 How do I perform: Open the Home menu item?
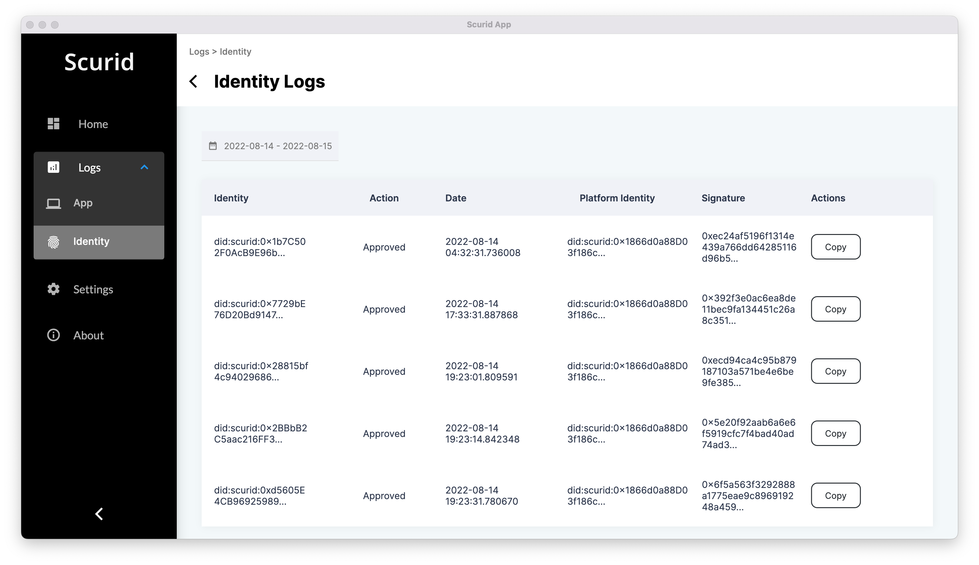93,124
